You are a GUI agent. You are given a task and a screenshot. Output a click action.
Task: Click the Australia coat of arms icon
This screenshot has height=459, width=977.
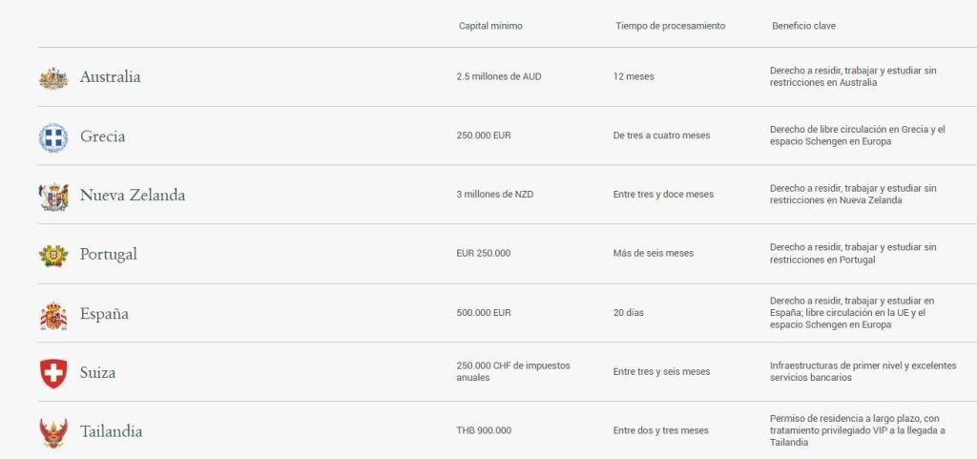point(53,78)
